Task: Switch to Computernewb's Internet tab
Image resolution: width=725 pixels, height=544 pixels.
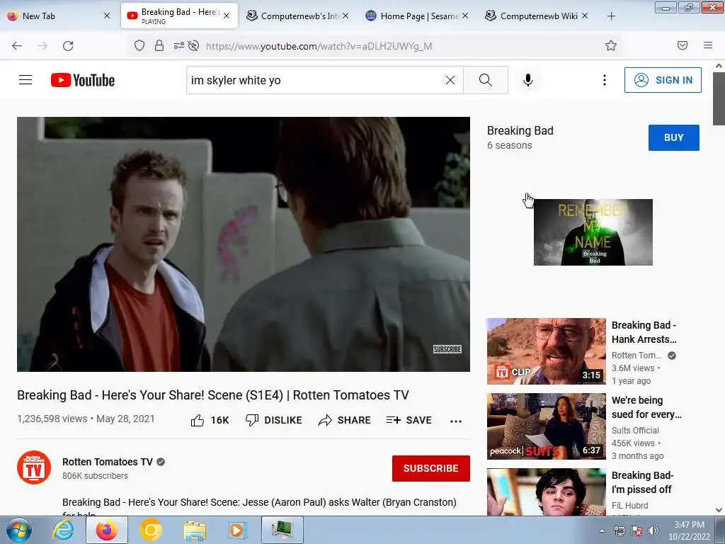Action: 297,16
